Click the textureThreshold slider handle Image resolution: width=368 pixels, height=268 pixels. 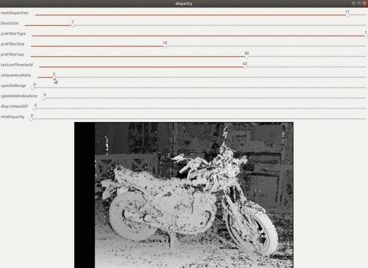(245, 67)
